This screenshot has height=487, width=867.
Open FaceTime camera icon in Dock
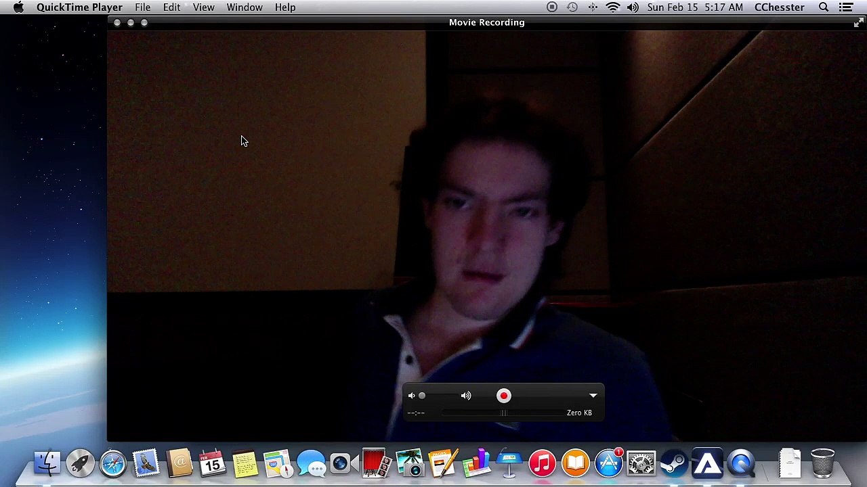(344, 464)
